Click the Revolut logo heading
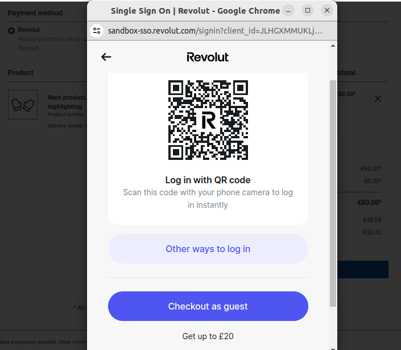The width and height of the screenshot is (401, 350). tap(208, 57)
